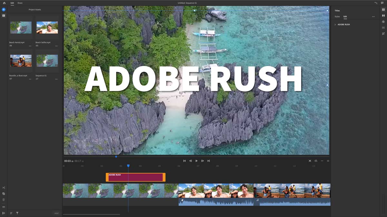Click the Undo arrow icon

click(376, 3)
